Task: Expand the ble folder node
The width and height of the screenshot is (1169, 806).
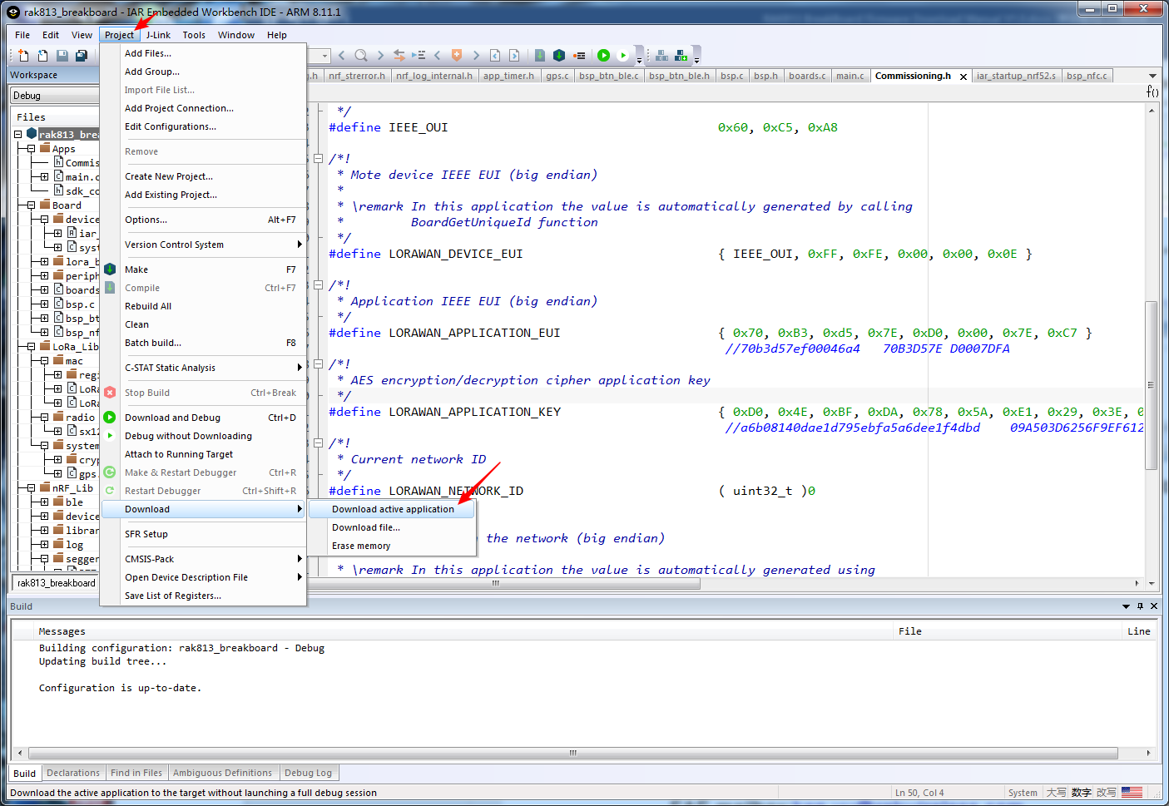Action: [44, 502]
